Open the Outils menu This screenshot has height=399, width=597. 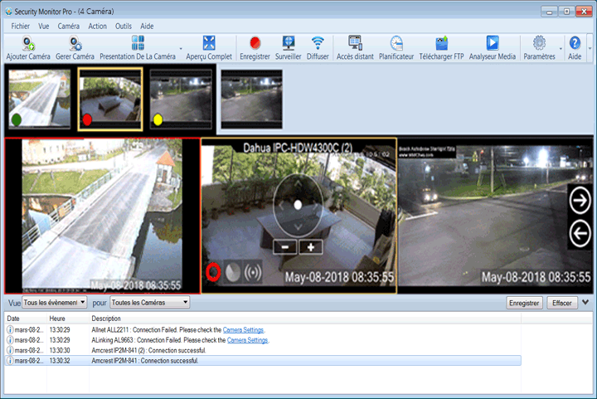pyautogui.click(x=124, y=27)
